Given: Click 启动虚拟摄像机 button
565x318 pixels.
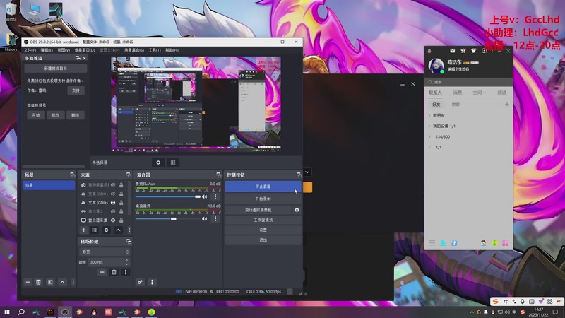Looking at the screenshot, I should (258, 210).
